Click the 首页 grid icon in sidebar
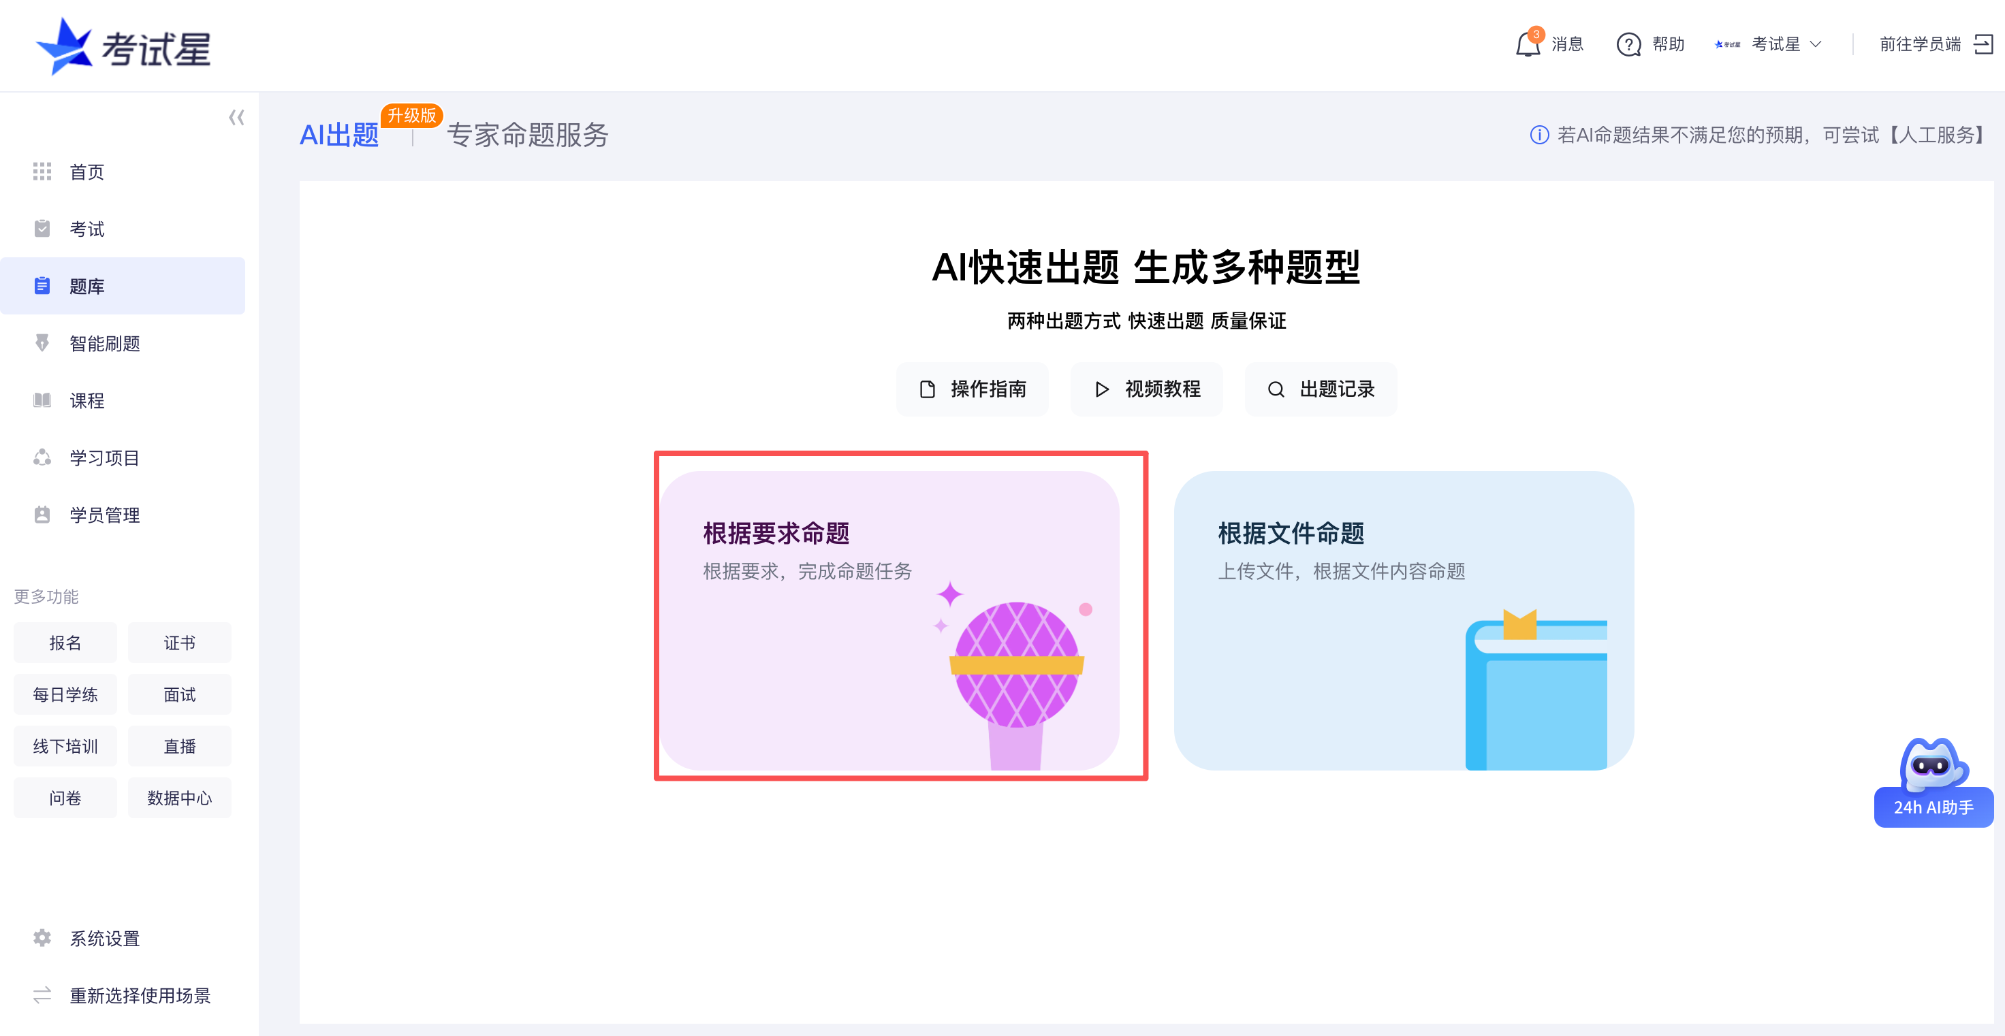The width and height of the screenshot is (2005, 1036). click(x=42, y=172)
